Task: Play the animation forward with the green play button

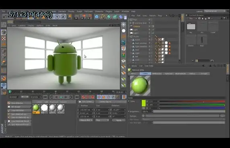Action: 61,97
